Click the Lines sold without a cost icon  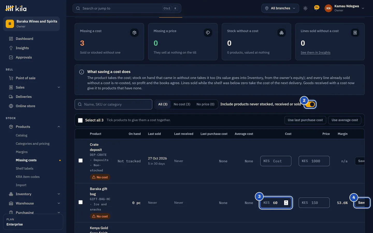click(355, 33)
